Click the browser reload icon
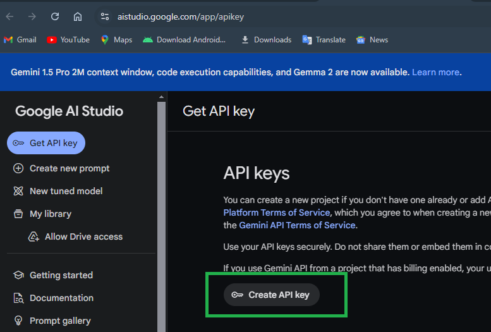Screen dimensions: 491x332 55,16
